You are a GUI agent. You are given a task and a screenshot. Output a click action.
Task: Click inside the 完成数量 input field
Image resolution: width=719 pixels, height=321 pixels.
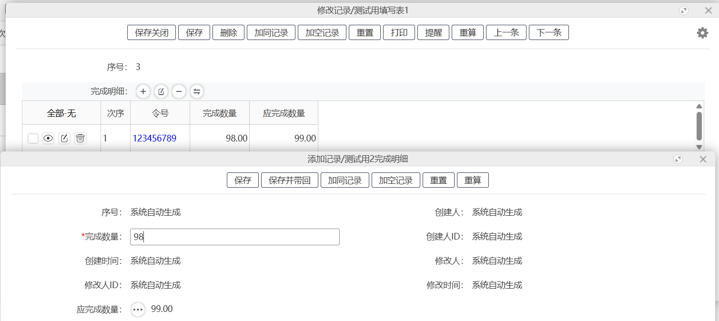(x=234, y=237)
